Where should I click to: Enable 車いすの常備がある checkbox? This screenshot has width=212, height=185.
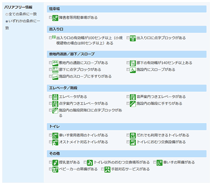pyautogui.click(x=155, y=162)
